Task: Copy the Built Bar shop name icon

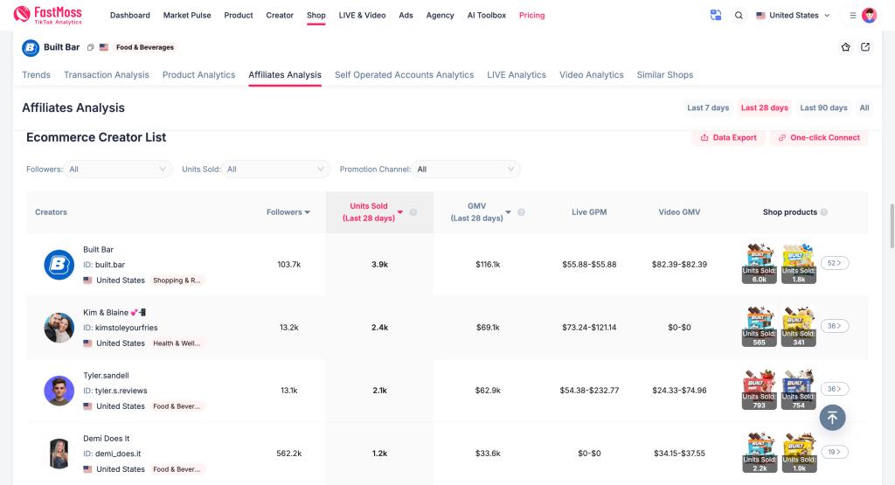Action: [90, 47]
